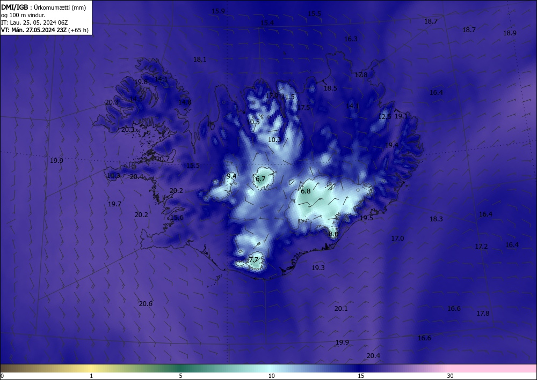Select the value 6.8 over Vatnajökull
Screen dimensions: 537x380
[x=306, y=191]
